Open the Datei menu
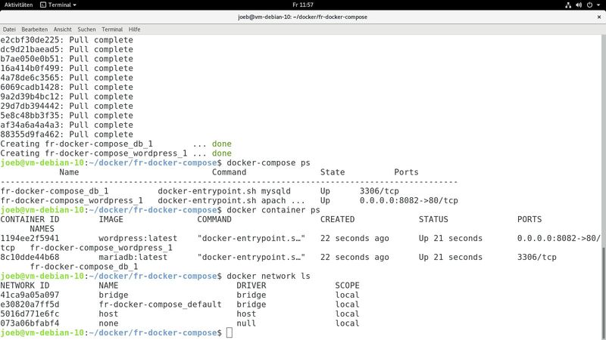Viewport: 606px width, 340px height. point(9,29)
